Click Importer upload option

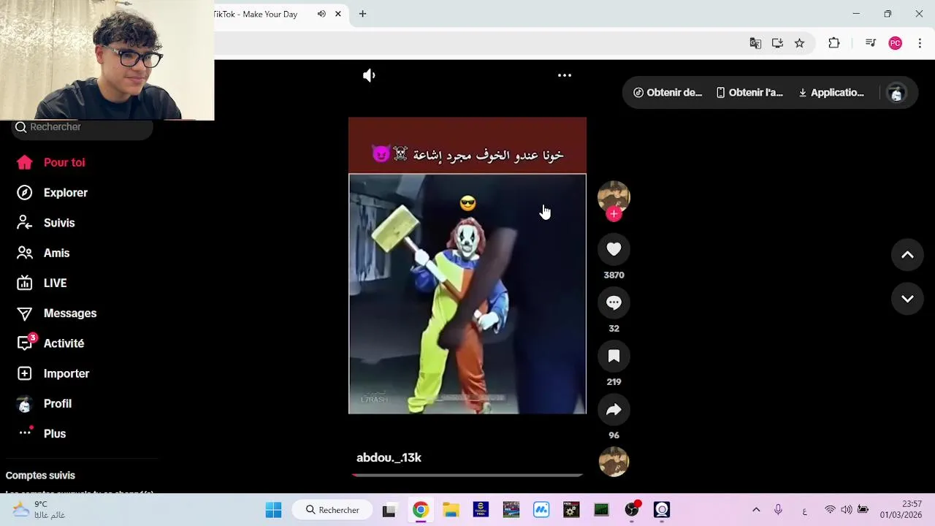53,373
